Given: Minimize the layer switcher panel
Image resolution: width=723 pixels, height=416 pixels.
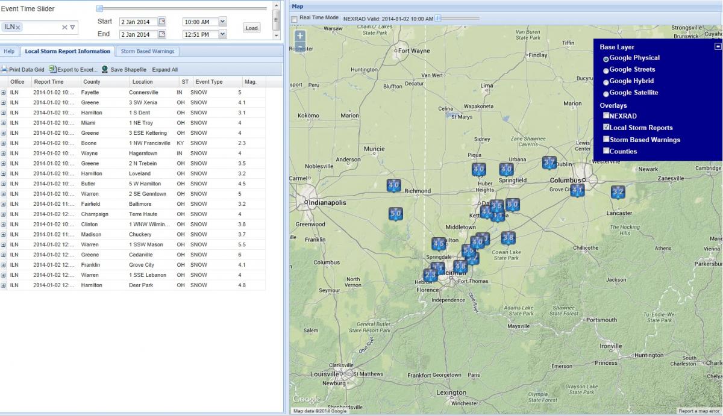Looking at the screenshot, I should 718,46.
